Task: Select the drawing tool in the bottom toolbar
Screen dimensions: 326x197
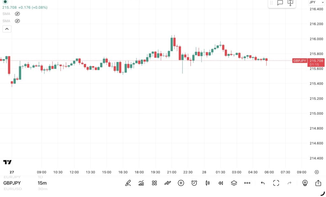Action: tap(128, 183)
